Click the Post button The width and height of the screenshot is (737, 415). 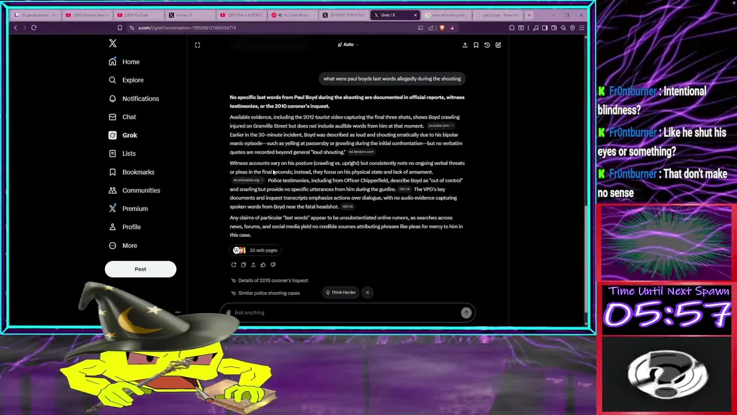tap(140, 269)
